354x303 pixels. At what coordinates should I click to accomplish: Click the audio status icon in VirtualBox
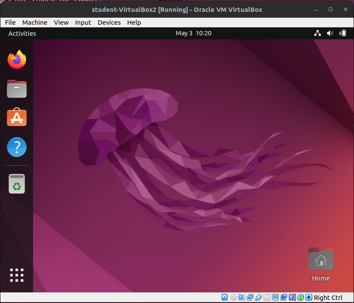242,297
